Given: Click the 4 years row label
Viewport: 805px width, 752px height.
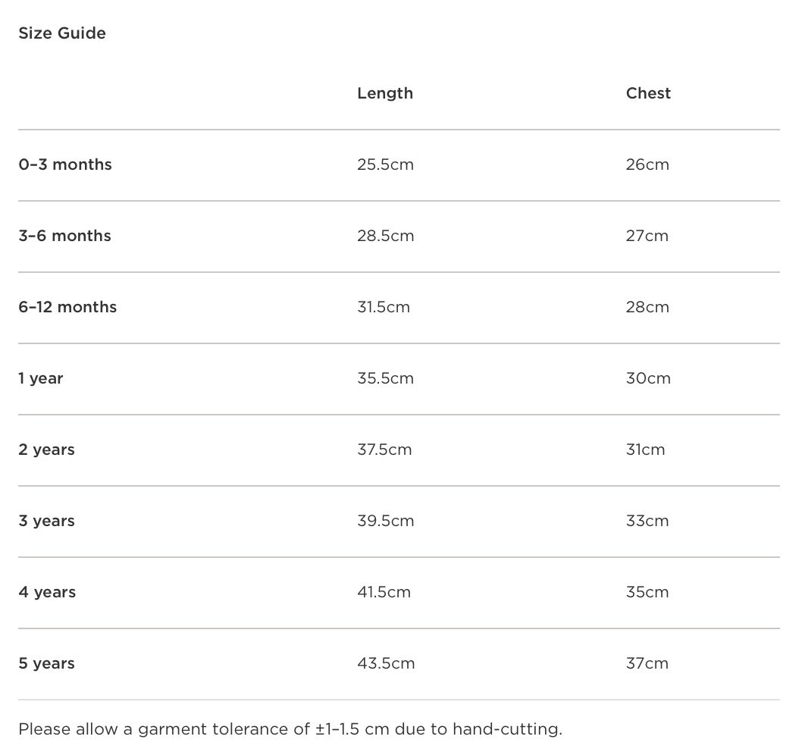Looking at the screenshot, I should [47, 592].
